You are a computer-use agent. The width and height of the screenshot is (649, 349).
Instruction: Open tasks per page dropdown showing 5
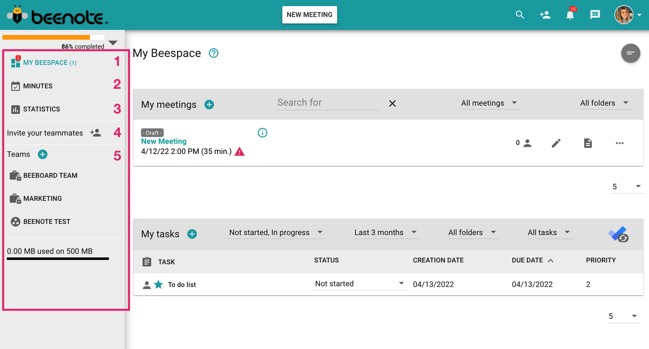pyautogui.click(x=624, y=316)
